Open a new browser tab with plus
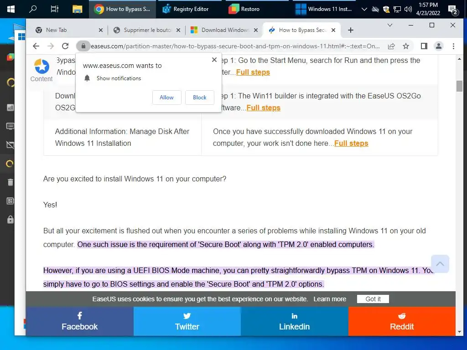 [351, 30]
